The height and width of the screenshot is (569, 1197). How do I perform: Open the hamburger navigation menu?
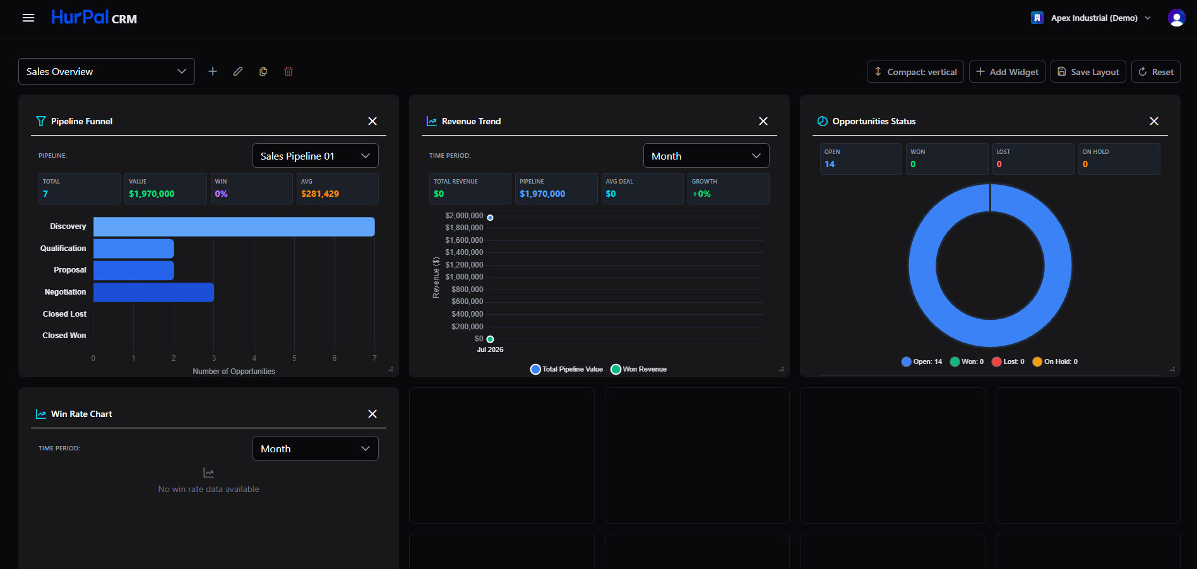(x=28, y=18)
